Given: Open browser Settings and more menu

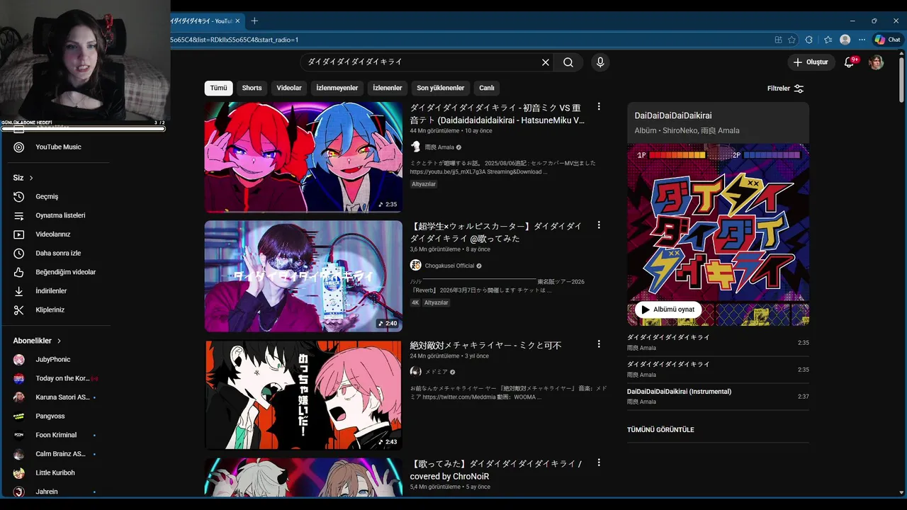Looking at the screenshot, I should (862, 40).
